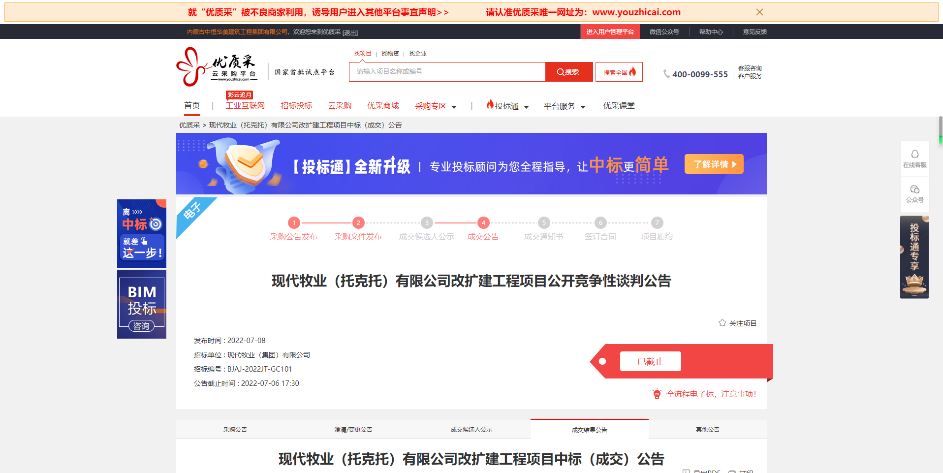Viewport: 943px width, 473px height.
Task: Click the 搜索全国 flame button
Action: click(x=619, y=72)
